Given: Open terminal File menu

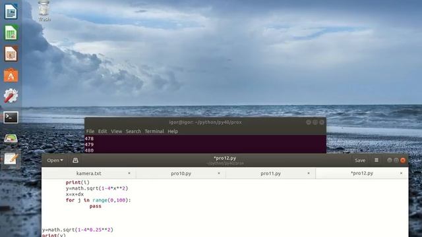Looking at the screenshot, I should pos(90,132).
